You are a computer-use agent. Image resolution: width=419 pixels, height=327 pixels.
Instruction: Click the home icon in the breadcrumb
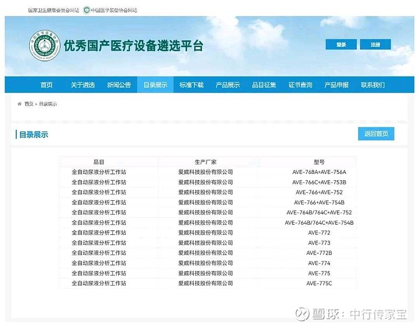[19, 104]
